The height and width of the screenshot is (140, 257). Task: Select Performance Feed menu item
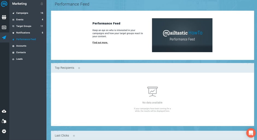(26, 39)
